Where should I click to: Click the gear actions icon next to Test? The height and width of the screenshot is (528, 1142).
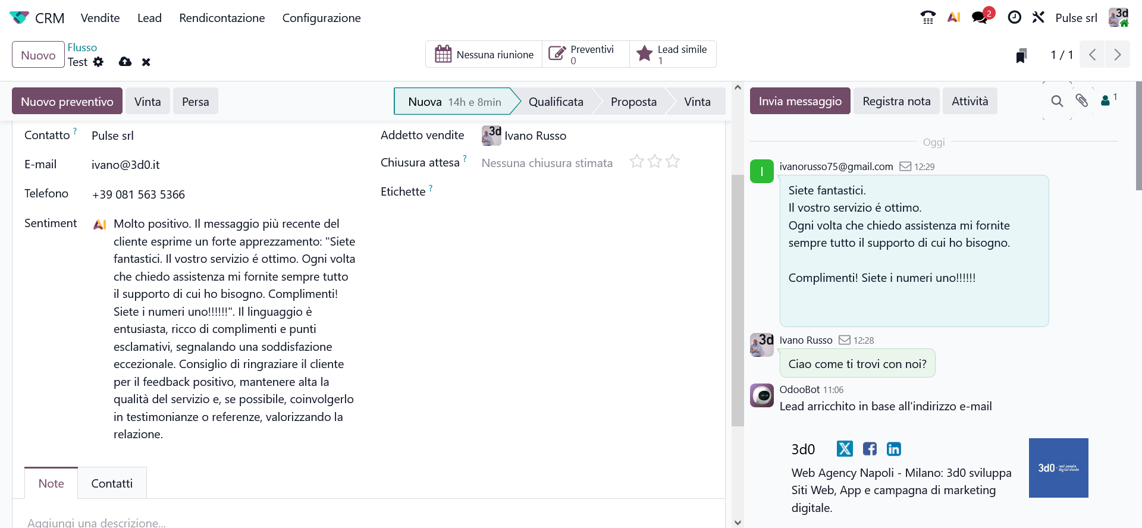98,62
